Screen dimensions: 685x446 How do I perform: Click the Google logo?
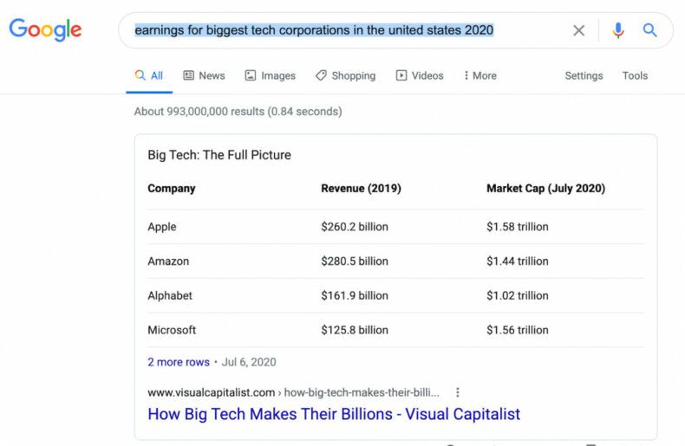(x=45, y=29)
